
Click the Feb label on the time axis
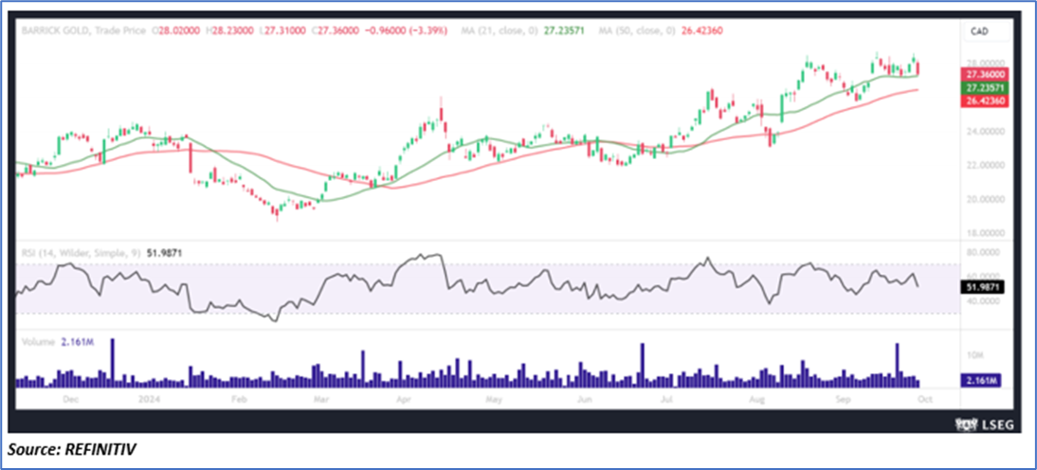pyautogui.click(x=238, y=400)
